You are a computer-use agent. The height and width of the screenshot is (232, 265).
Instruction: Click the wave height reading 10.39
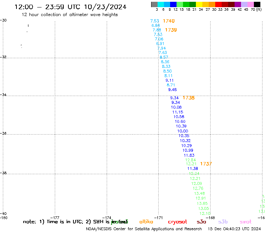181,126
